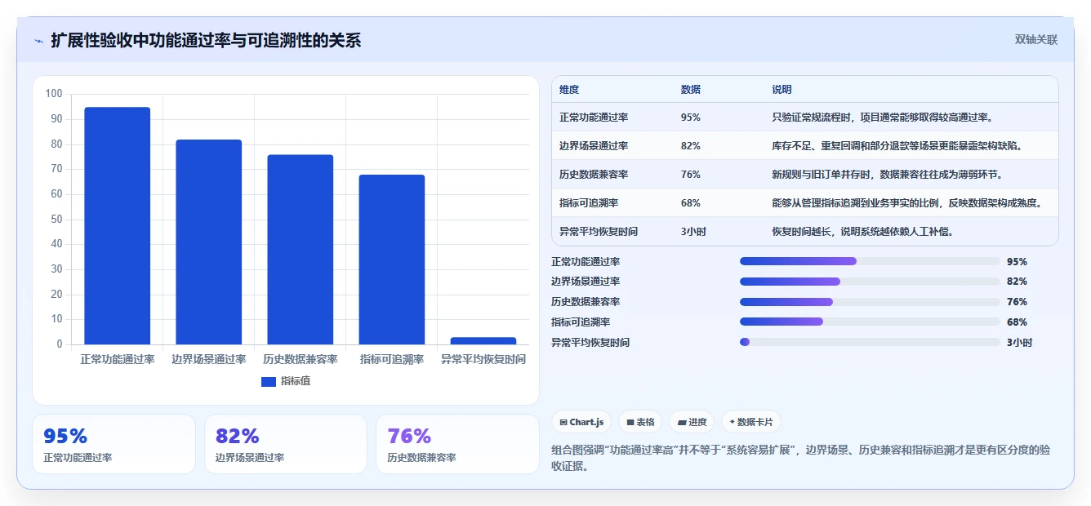Click 边界场景通过率 cell in table
Image resolution: width=1091 pixels, height=506 pixels.
click(x=594, y=146)
